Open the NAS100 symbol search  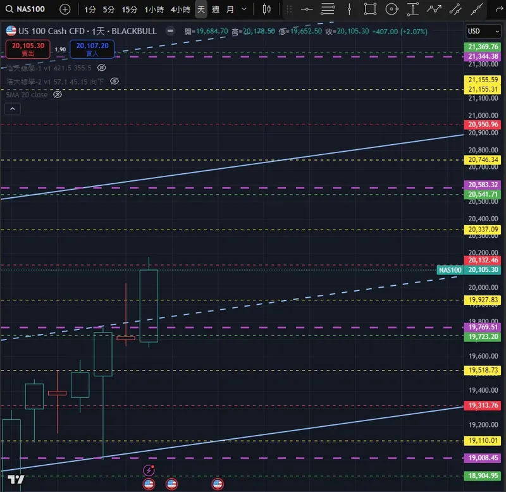(x=25, y=9)
